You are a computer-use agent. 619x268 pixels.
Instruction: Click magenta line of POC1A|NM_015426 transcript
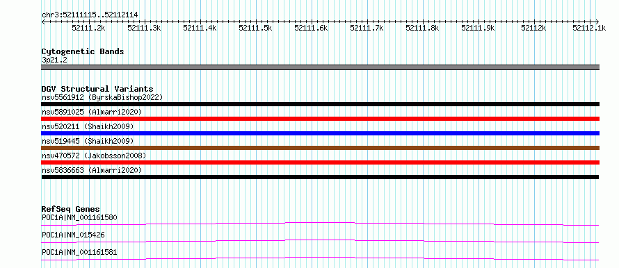pos(320,241)
